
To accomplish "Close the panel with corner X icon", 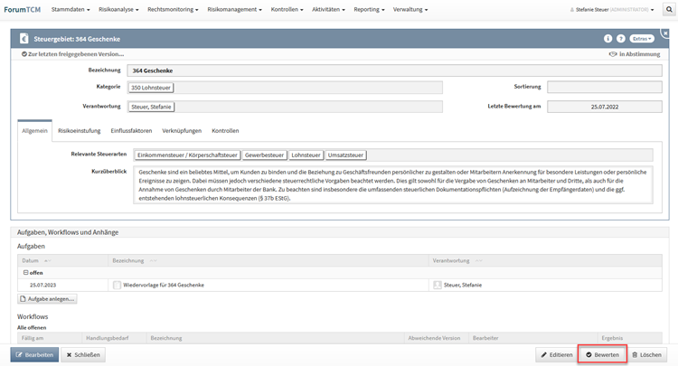I will click(x=667, y=33).
